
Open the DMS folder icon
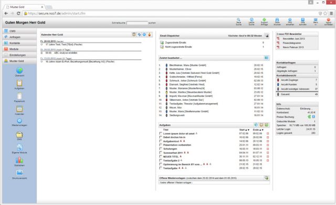point(19,134)
